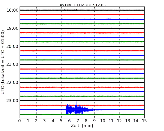Click x-axis tick label 13
164x131 pixels.
pyautogui.click(x=128, y=121)
